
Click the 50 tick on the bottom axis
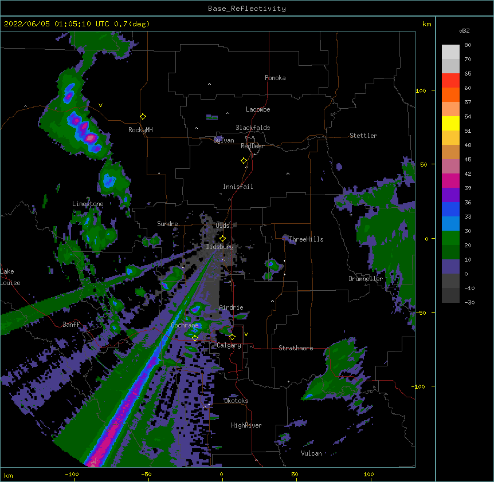click(x=295, y=474)
